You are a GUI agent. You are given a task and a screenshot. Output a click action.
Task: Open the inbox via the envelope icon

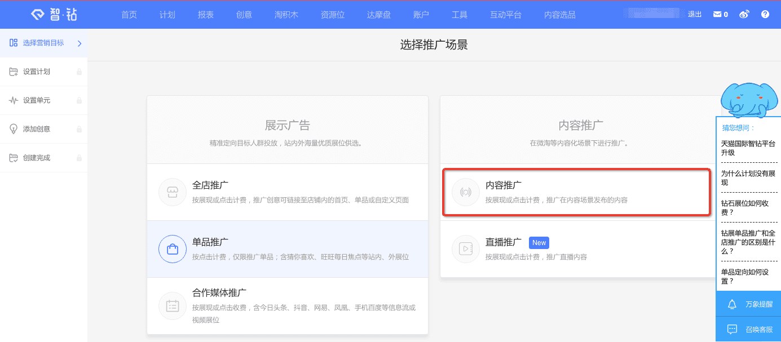click(717, 14)
